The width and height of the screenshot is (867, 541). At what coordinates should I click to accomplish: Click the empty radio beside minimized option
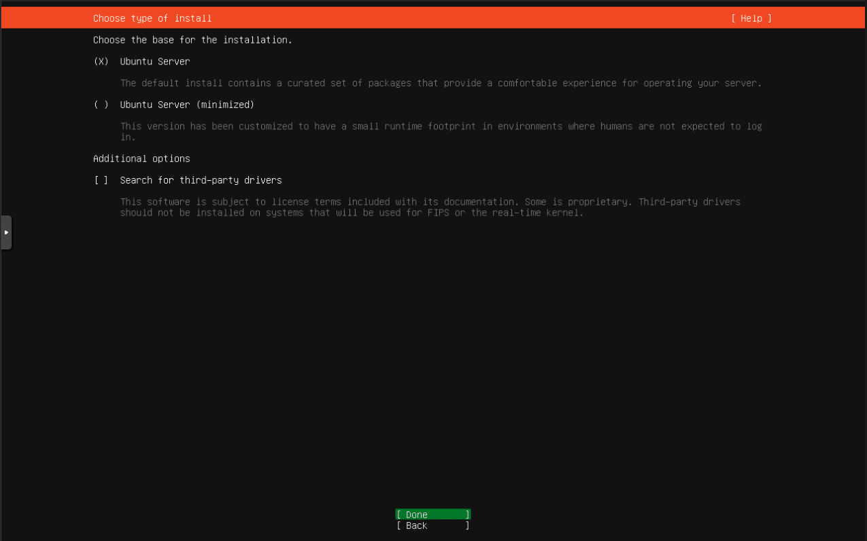click(101, 105)
